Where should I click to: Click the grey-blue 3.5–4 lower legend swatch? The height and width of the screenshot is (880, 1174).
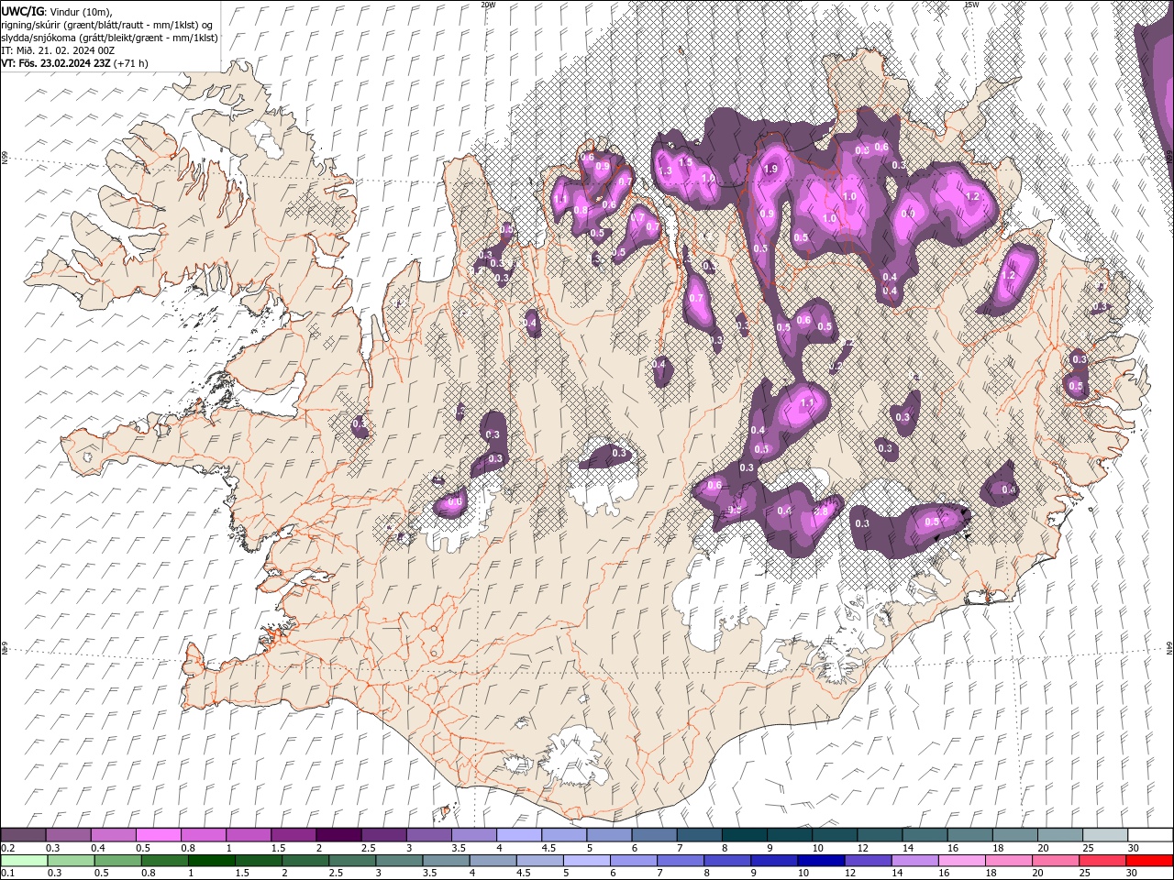pos(446,861)
